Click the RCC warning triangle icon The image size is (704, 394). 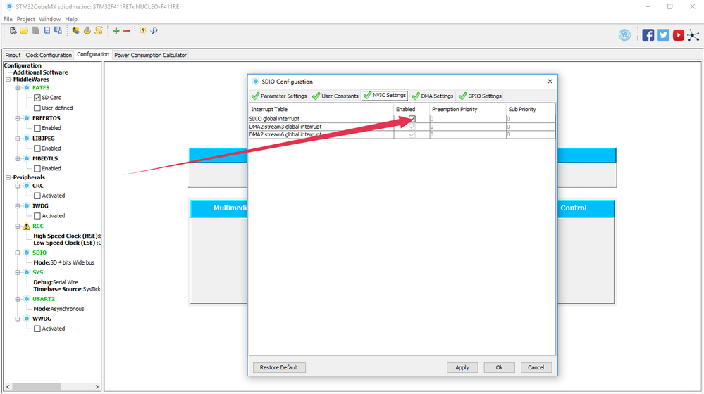(x=27, y=227)
